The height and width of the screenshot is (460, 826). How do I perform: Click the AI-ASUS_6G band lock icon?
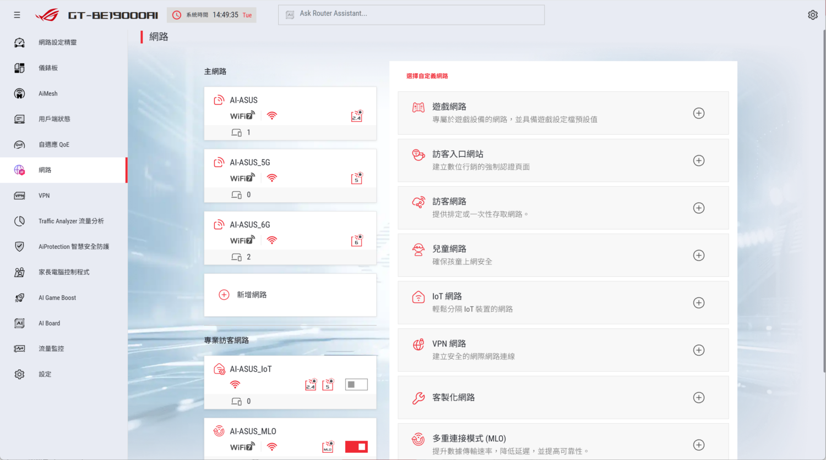(x=357, y=240)
